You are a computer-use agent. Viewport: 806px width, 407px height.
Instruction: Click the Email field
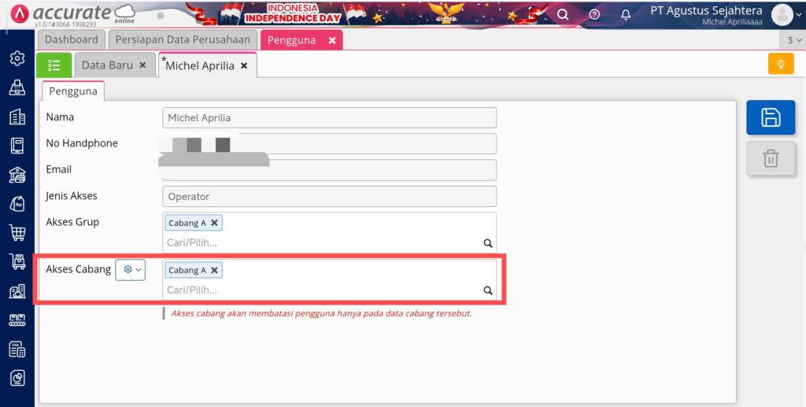click(x=330, y=170)
